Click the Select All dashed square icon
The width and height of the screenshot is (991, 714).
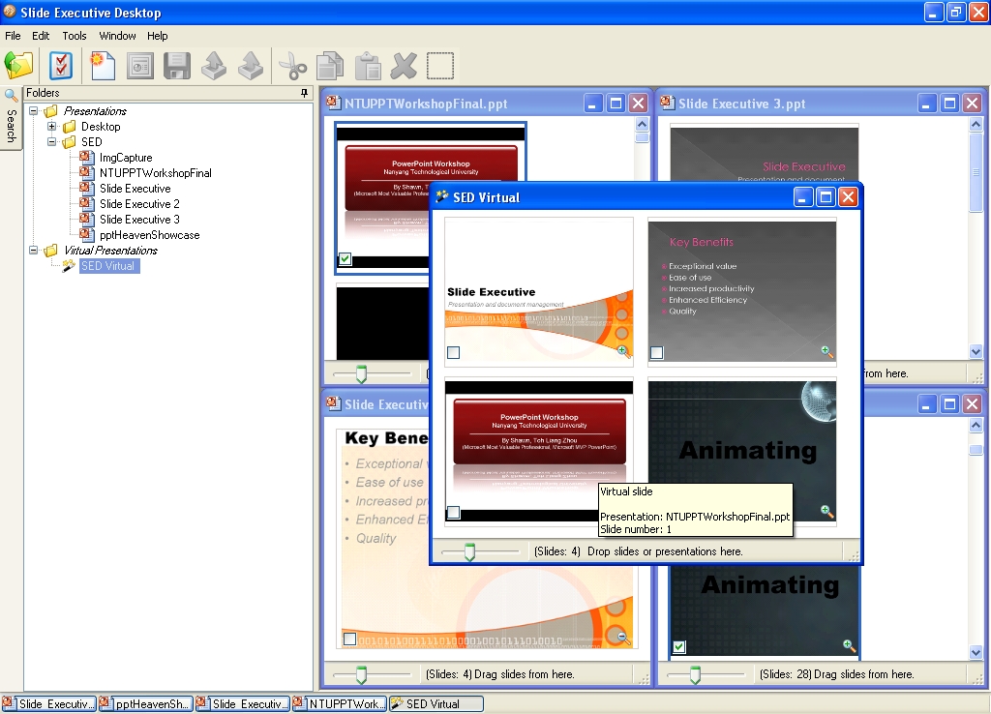pyautogui.click(x=440, y=66)
